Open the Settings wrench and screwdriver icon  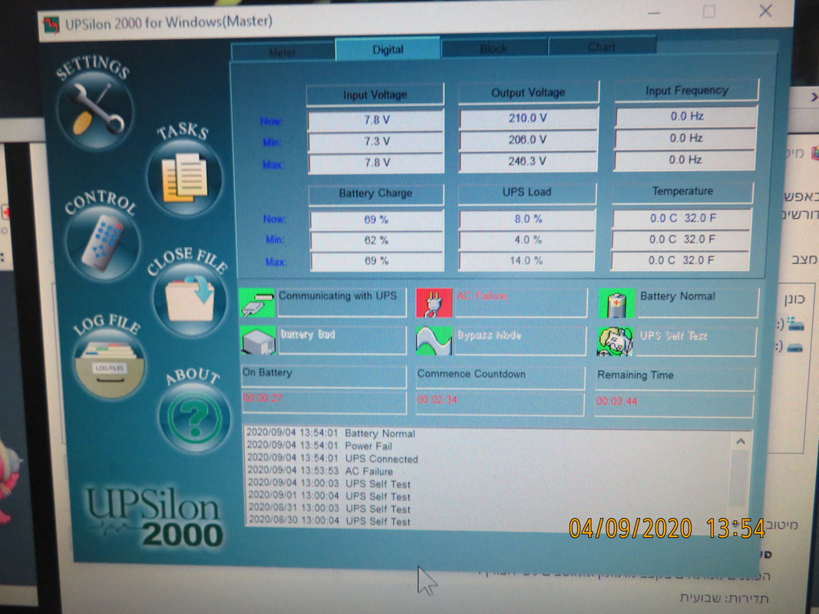(x=96, y=111)
